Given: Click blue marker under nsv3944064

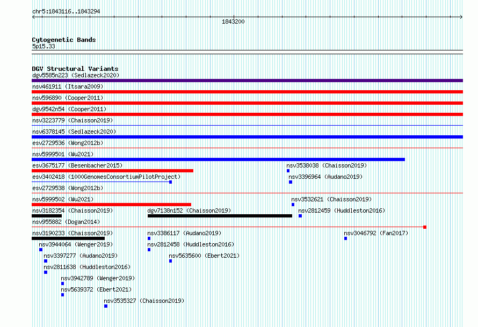Looking at the screenshot, I should [41, 250].
